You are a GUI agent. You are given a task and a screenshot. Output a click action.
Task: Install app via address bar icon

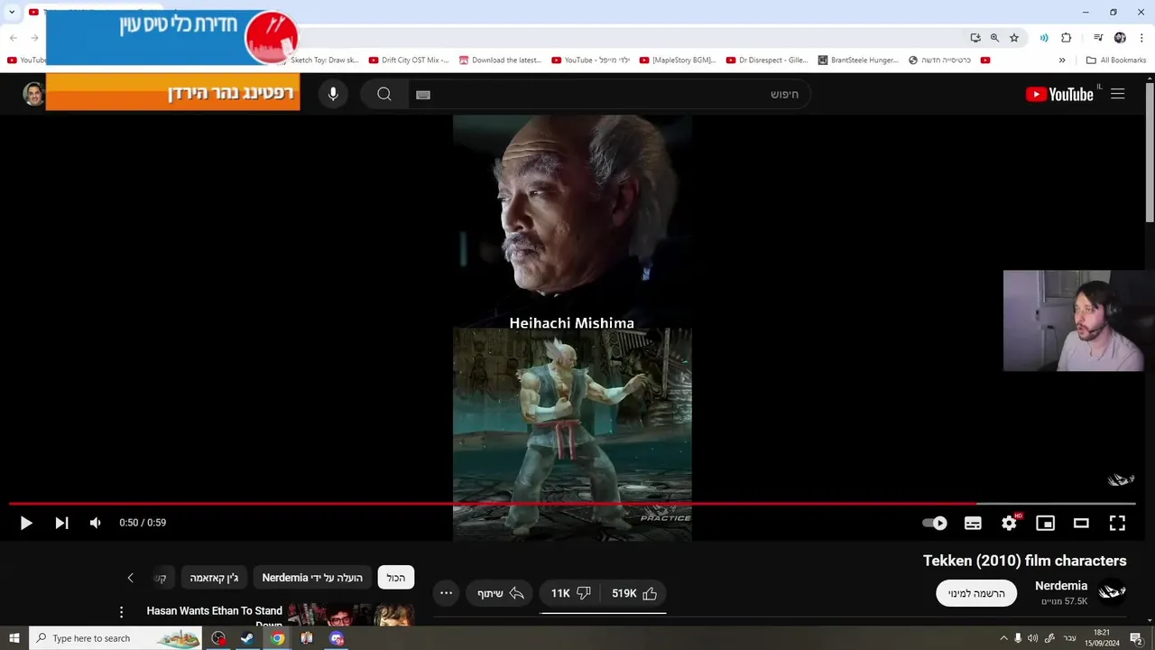pos(975,38)
